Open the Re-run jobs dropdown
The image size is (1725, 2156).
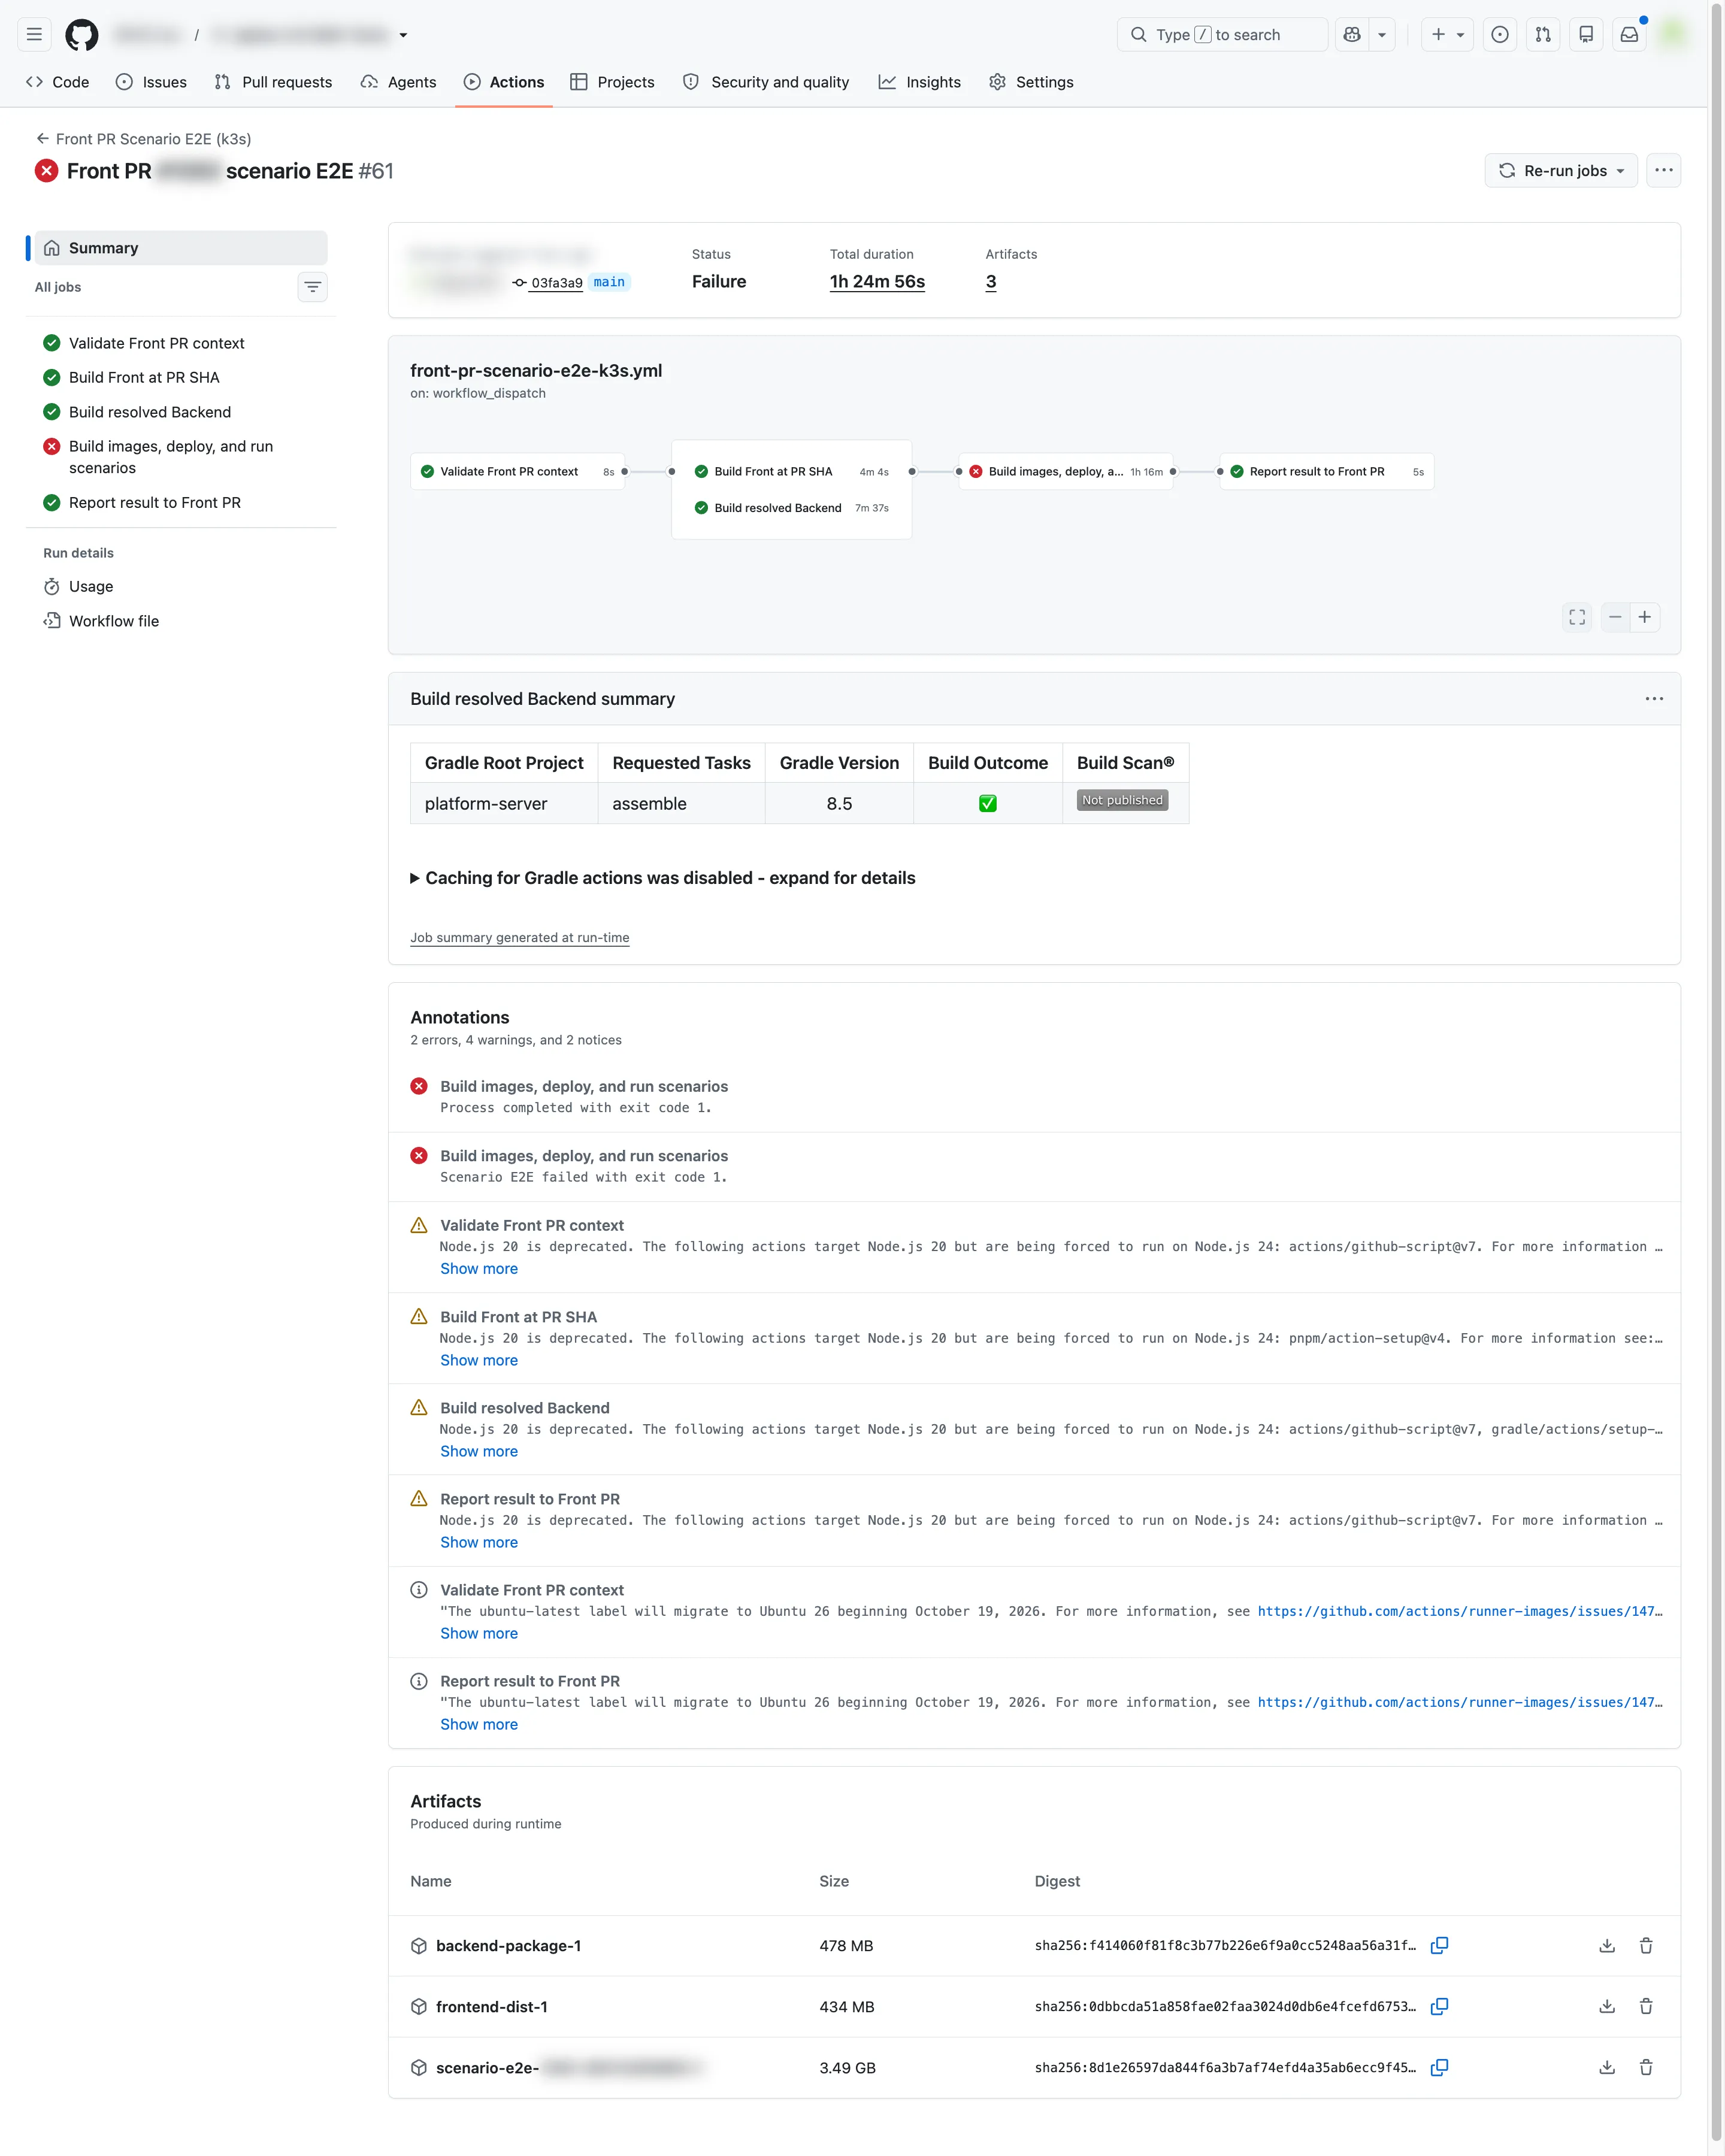[x=1561, y=171]
